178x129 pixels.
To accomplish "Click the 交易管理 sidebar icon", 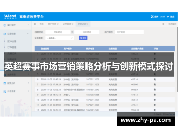I will [5, 34].
